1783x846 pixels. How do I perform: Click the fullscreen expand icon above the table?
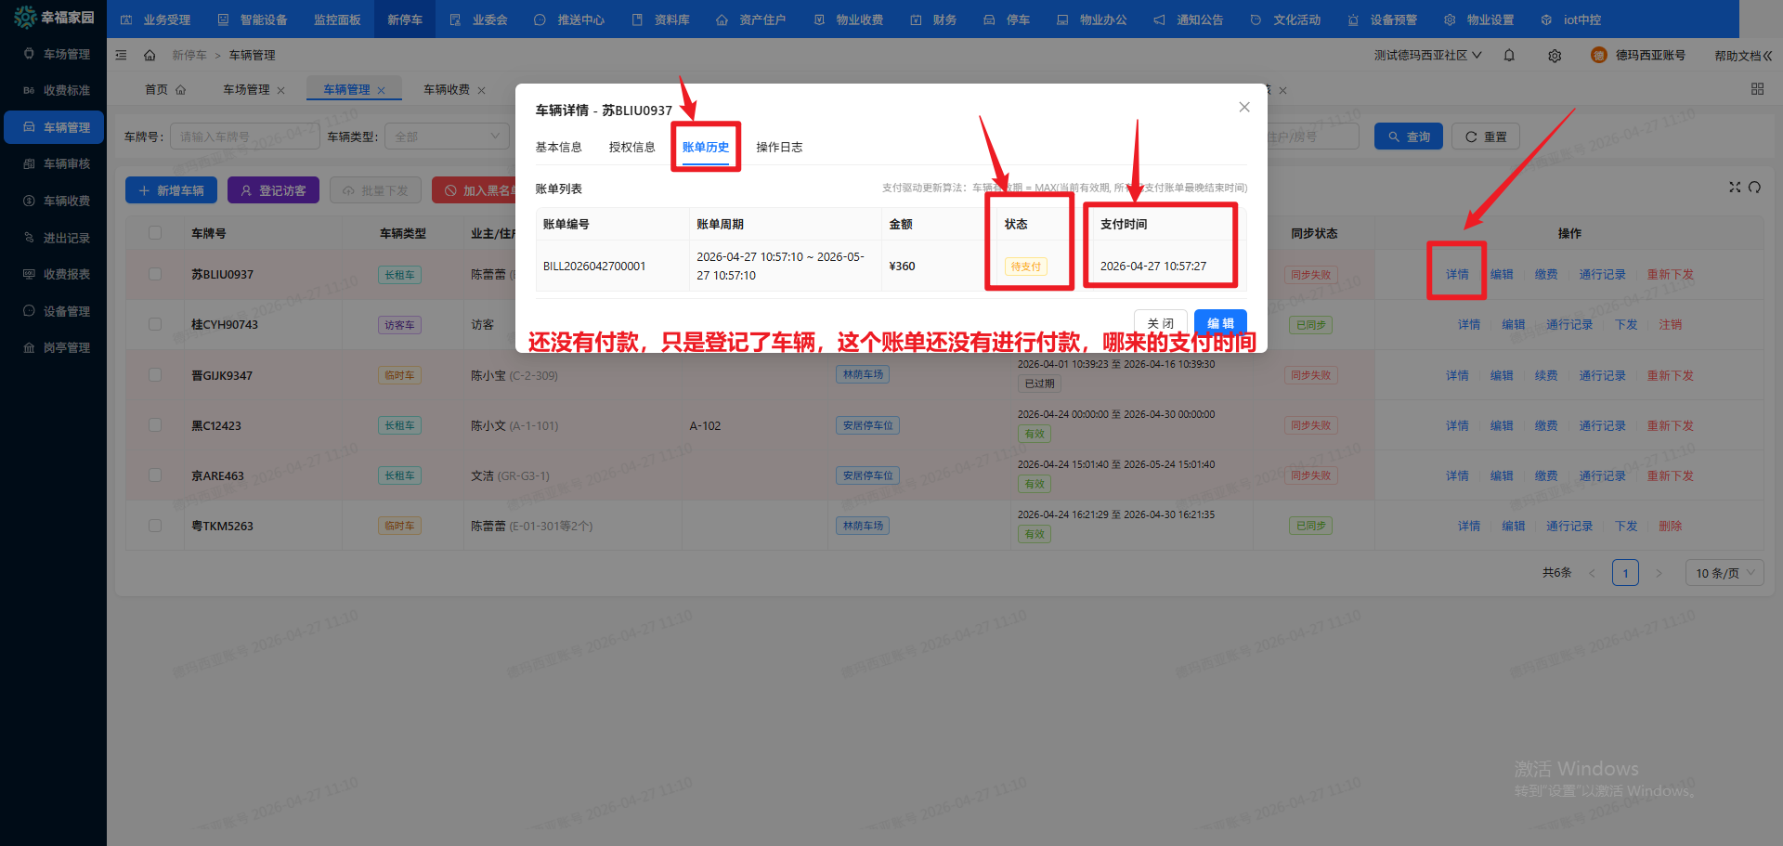click(x=1735, y=187)
